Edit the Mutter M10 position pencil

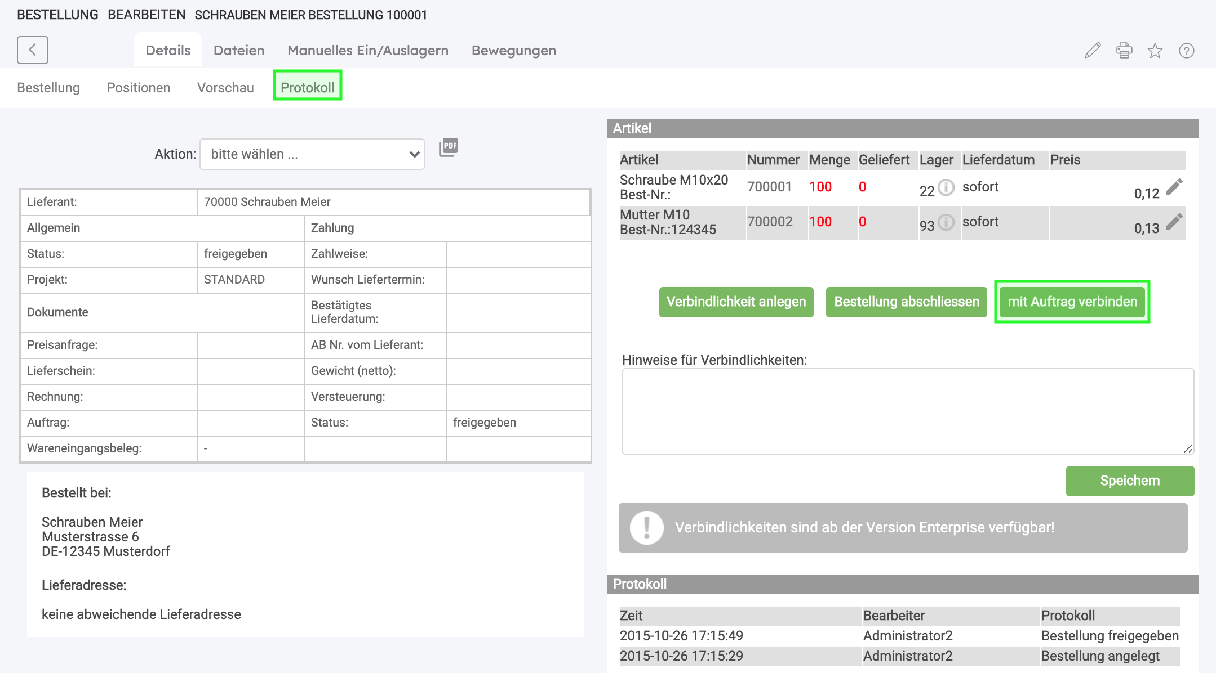(x=1174, y=222)
